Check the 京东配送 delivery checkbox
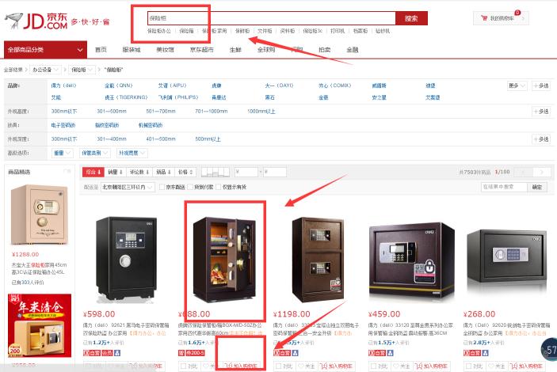The height and width of the screenshot is (372, 557). (x=162, y=187)
